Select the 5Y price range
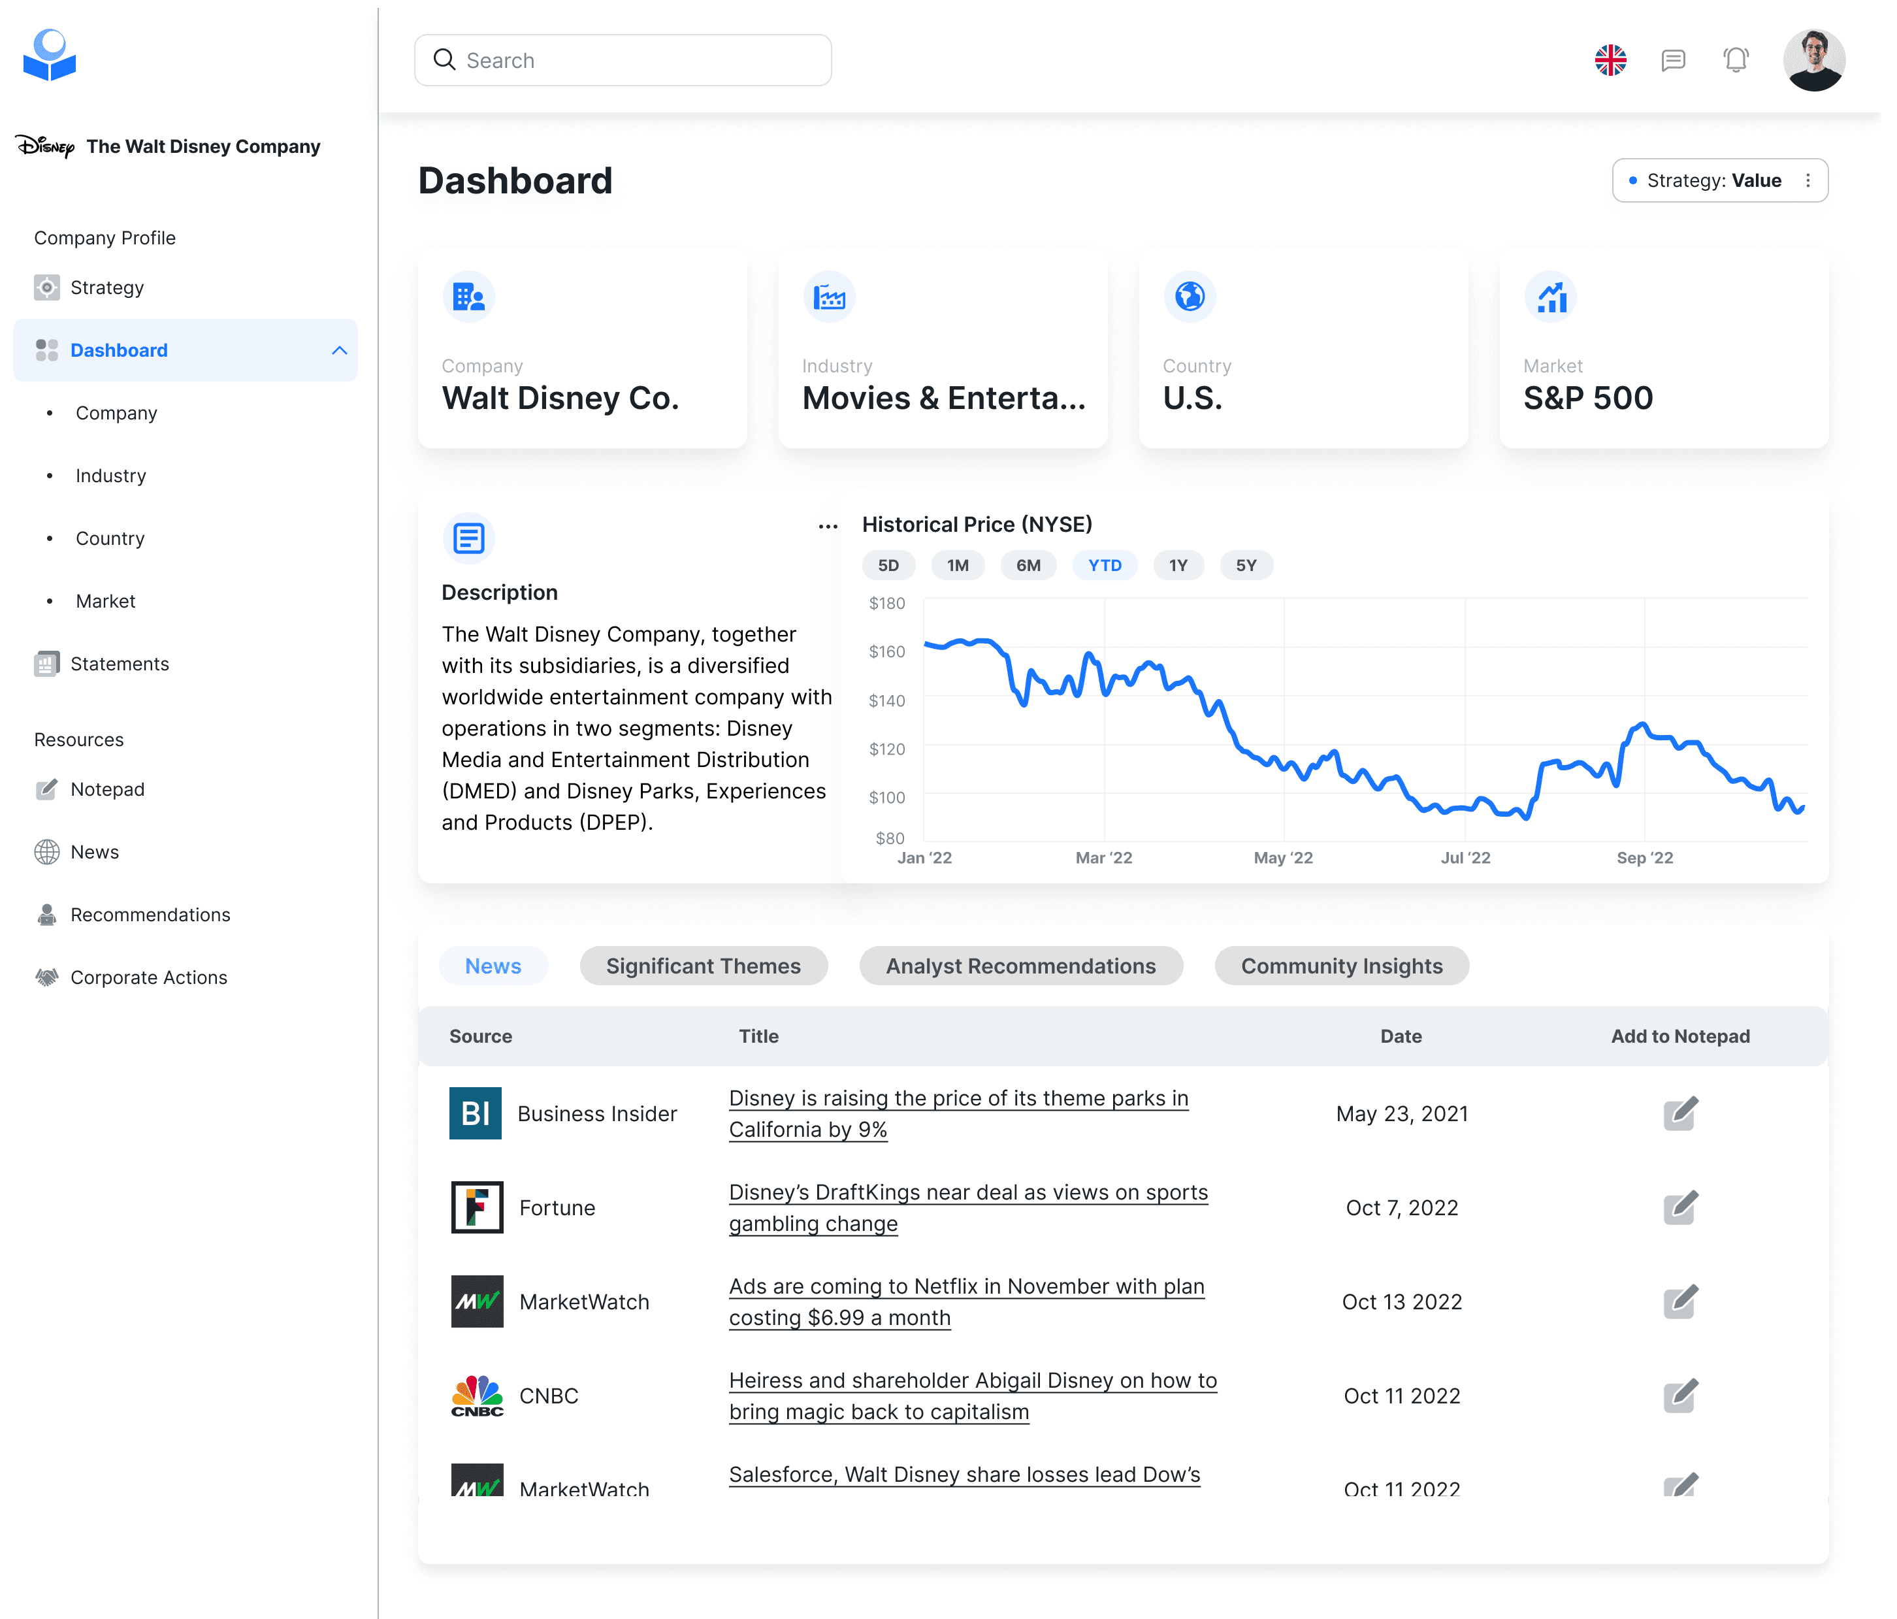 pos(1246,566)
